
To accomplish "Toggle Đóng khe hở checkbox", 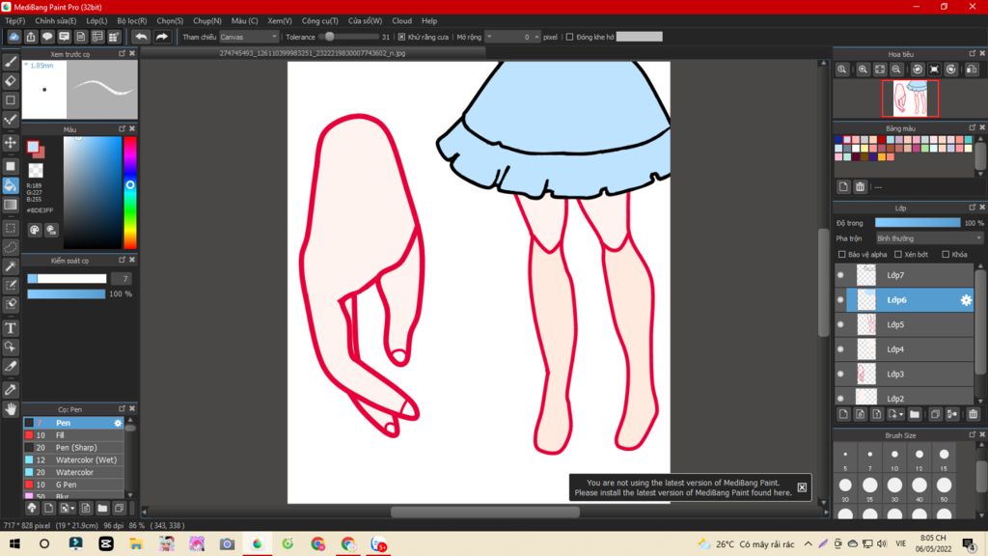I will coord(569,38).
